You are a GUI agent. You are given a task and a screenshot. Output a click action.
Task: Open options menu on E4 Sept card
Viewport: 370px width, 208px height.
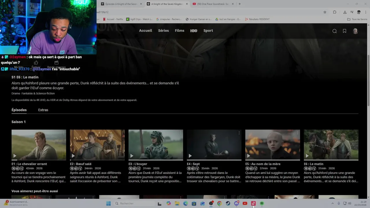[239, 133]
